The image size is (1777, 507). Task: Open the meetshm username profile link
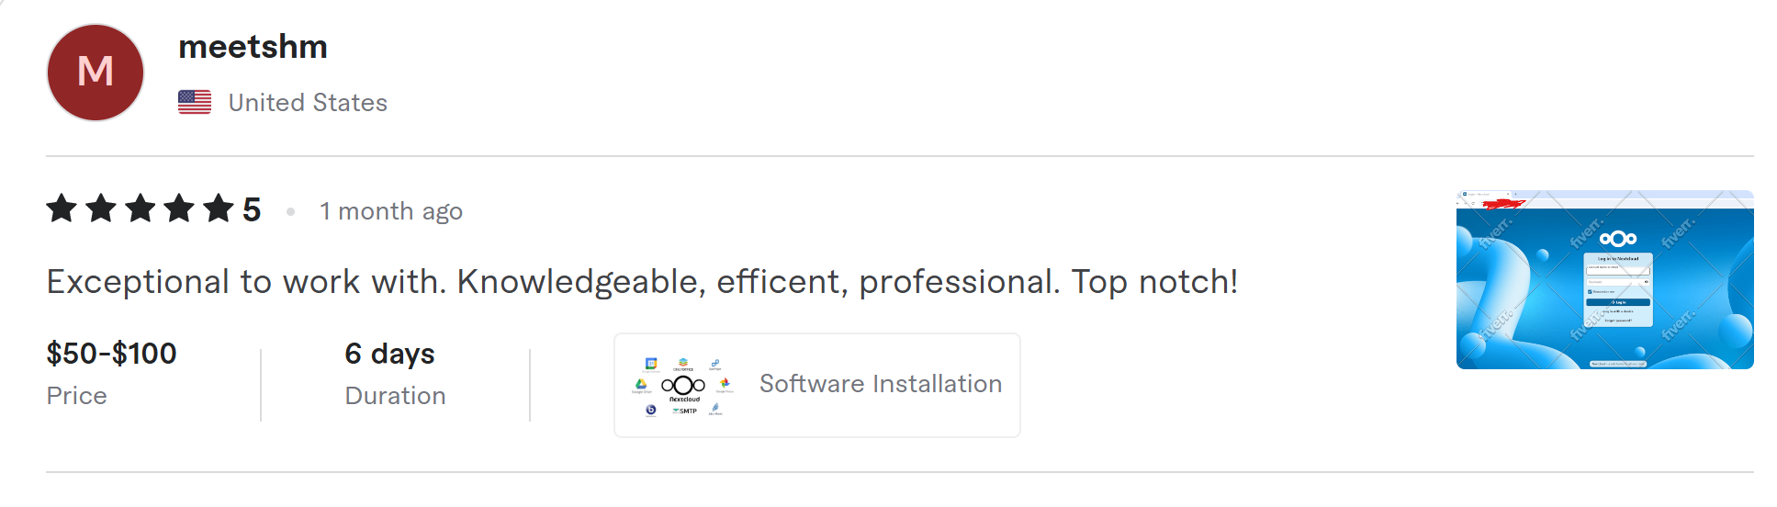tap(253, 47)
